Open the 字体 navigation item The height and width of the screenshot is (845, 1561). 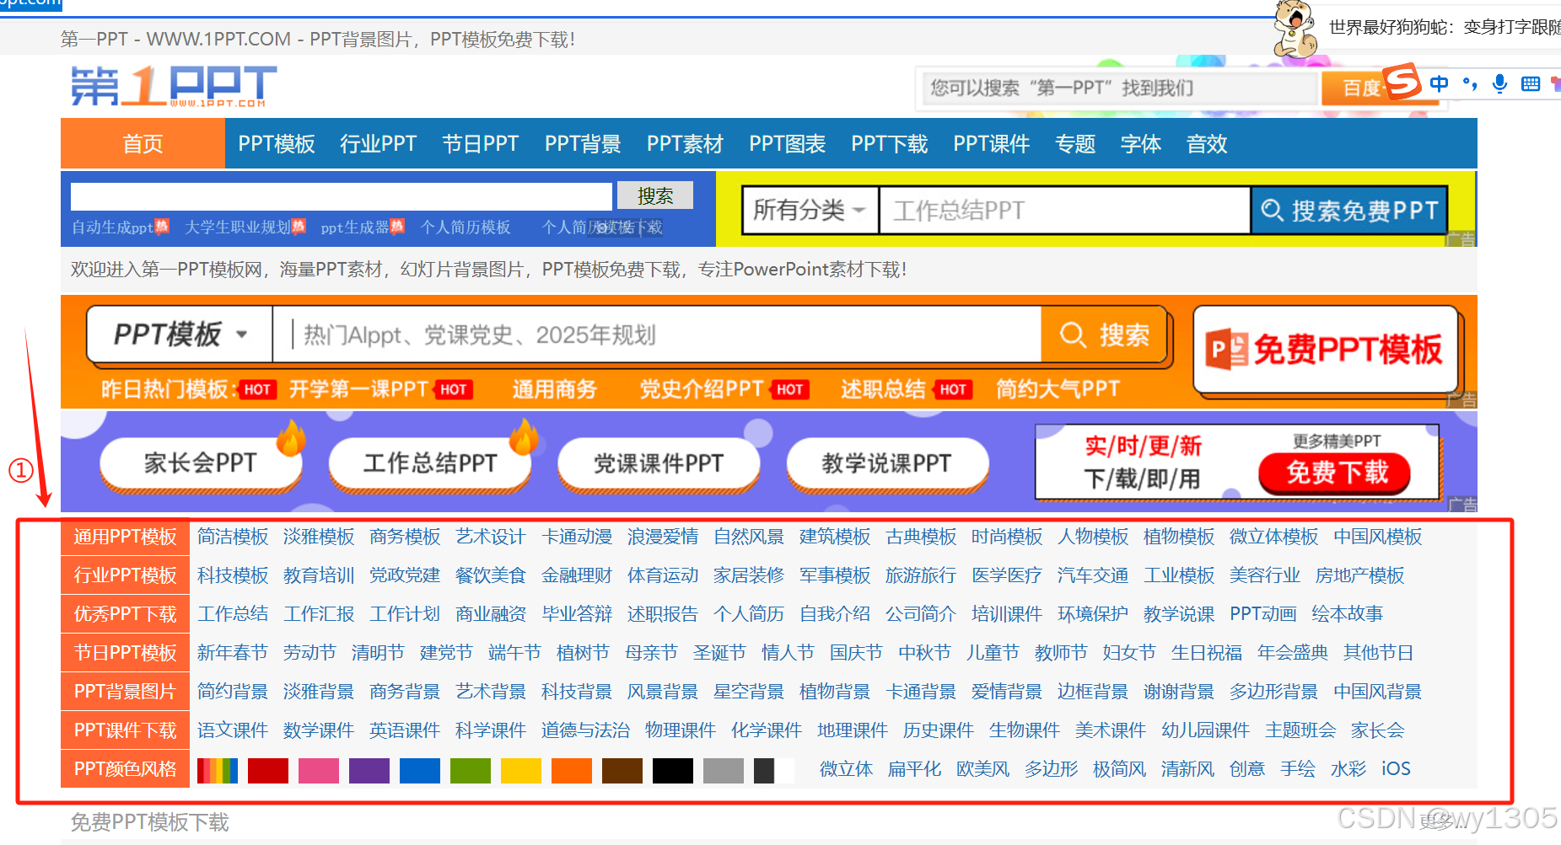[1141, 144]
